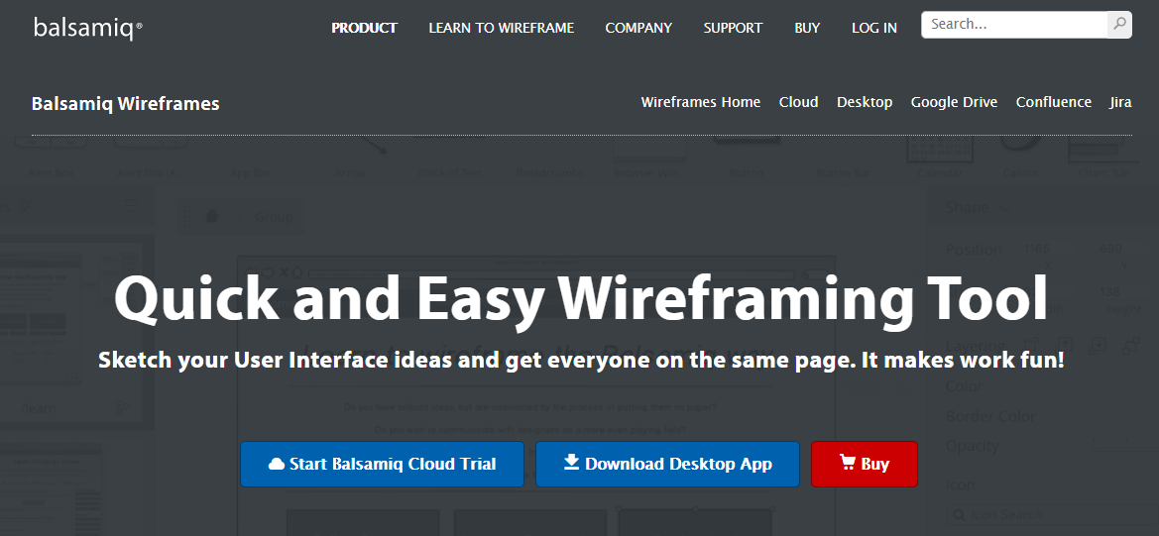1159x536 pixels.
Task: Open the Product menu
Action: click(x=365, y=28)
